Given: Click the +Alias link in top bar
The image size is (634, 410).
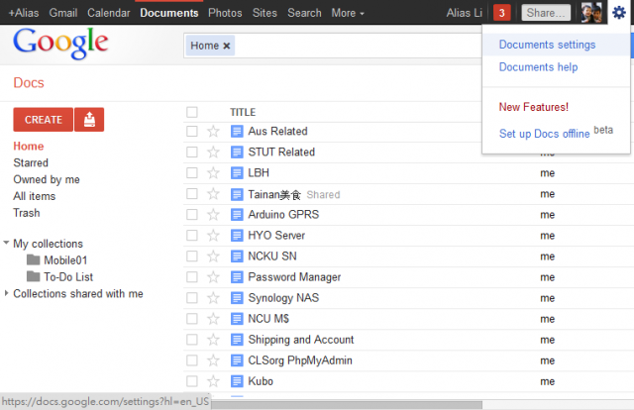Looking at the screenshot, I should [x=24, y=13].
